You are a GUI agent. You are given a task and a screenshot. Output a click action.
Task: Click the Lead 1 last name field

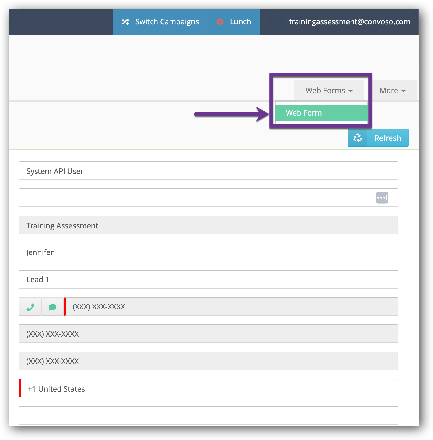pyautogui.click(x=208, y=279)
